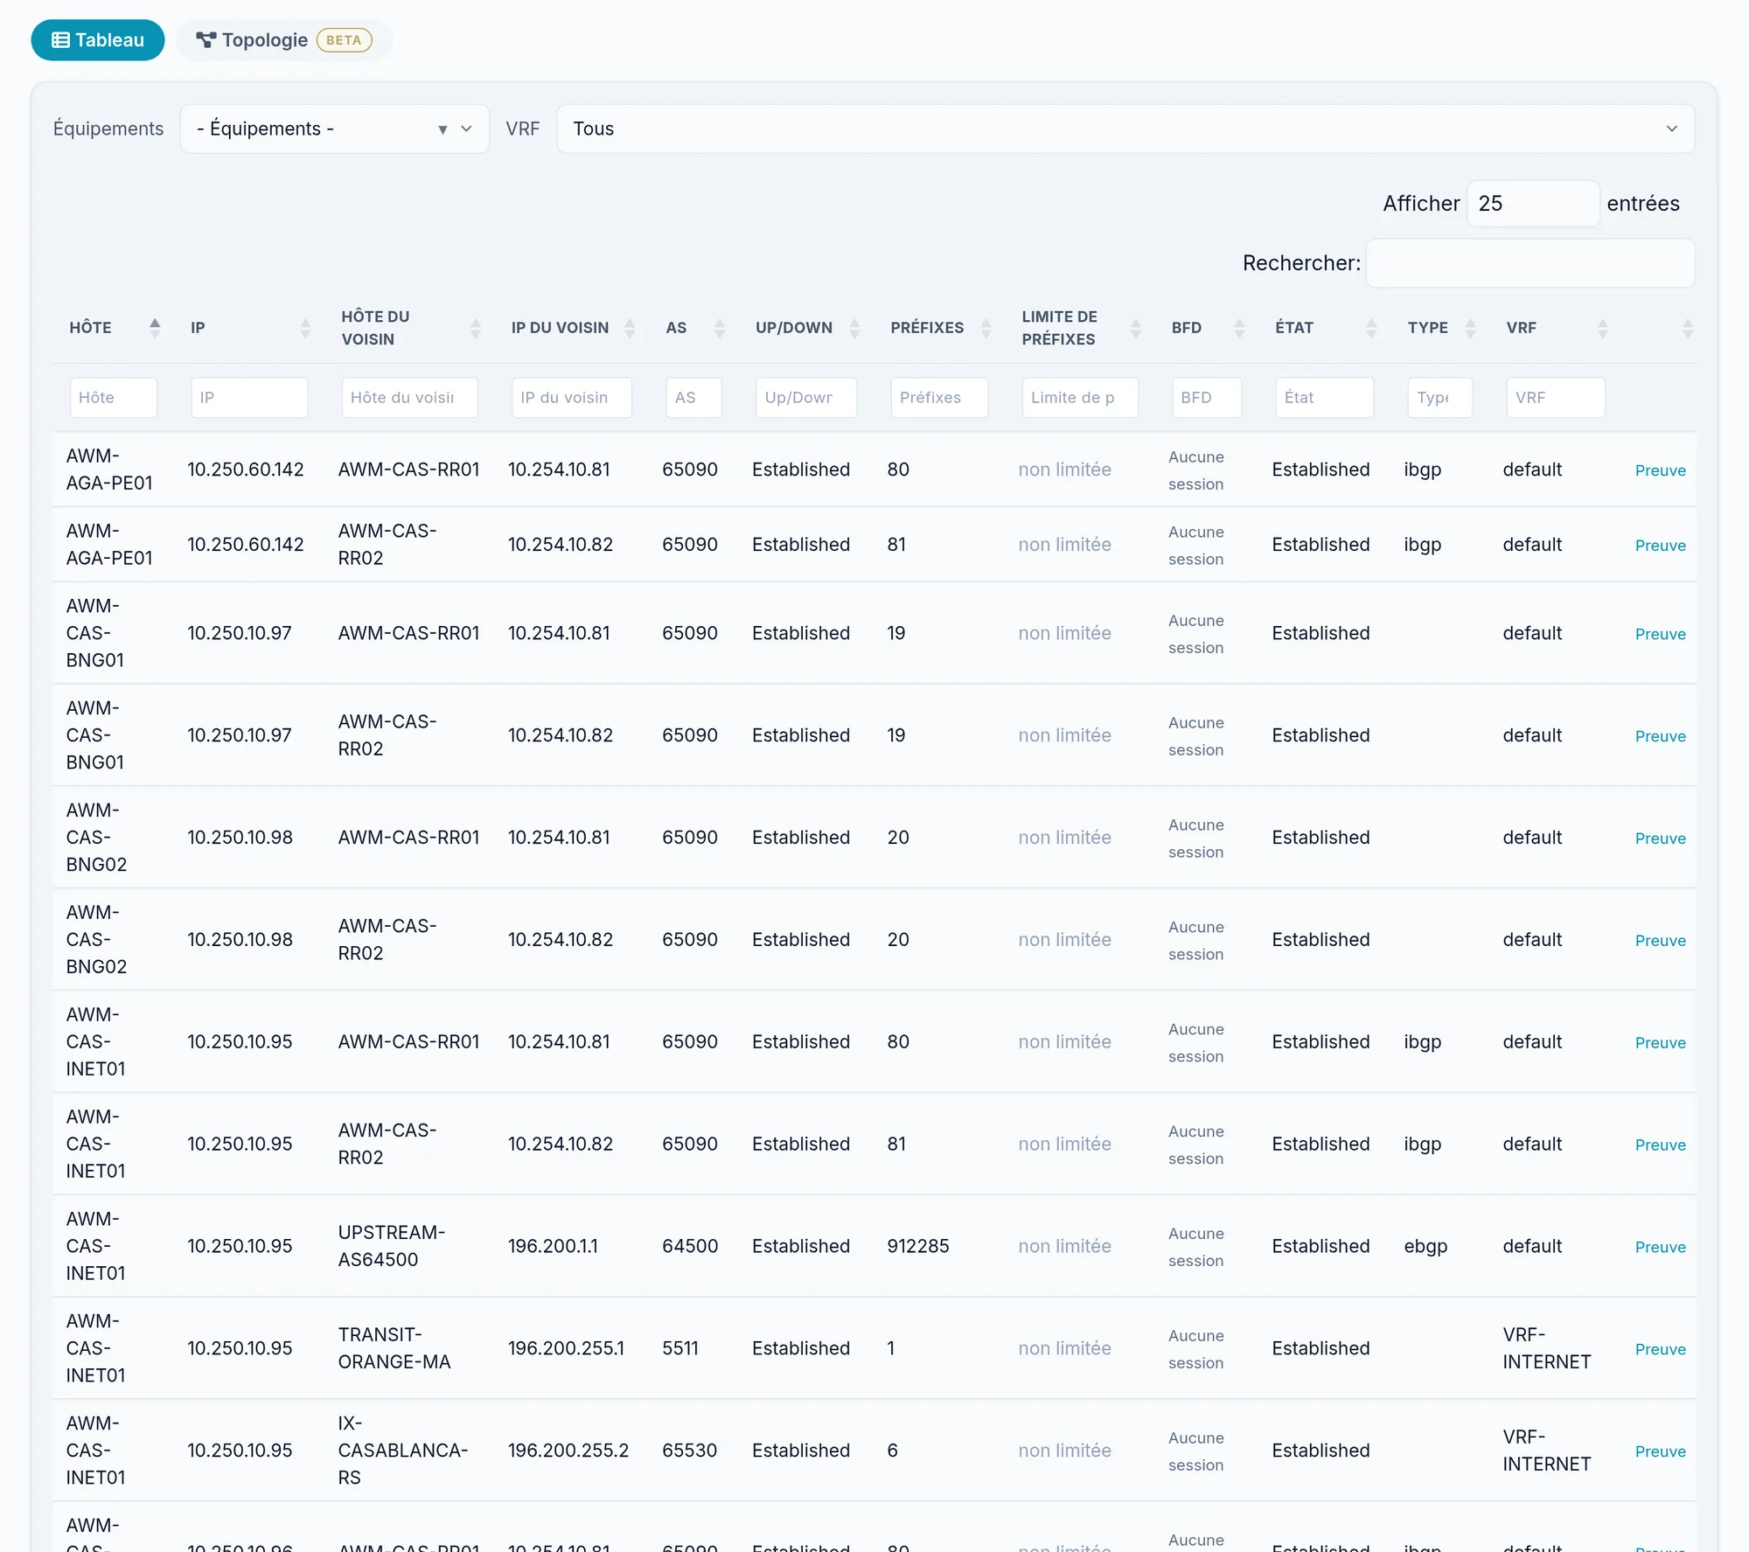The width and height of the screenshot is (1749, 1552).
Task: Click the BFD filter input
Action: pos(1207,398)
